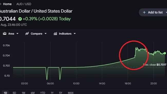Click the Compare lines icon
This screenshot has width=167, height=94.
point(27,34)
